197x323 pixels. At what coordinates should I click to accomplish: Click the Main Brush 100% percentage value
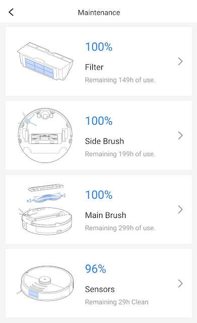99,195
